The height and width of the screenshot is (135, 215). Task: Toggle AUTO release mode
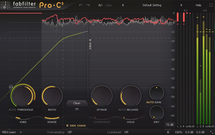click(x=122, y=110)
